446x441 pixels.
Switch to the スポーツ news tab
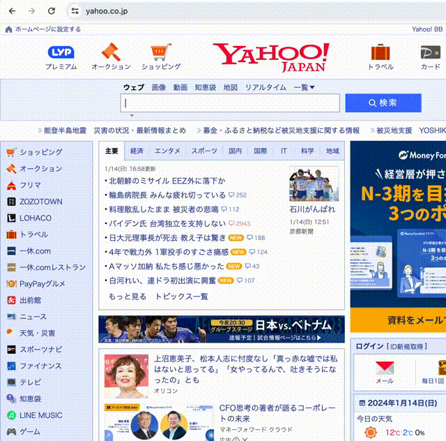(x=204, y=151)
